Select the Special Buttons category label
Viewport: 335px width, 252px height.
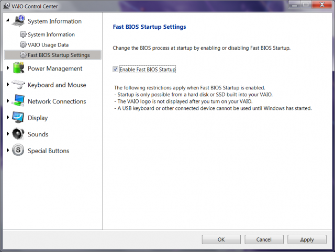49,151
